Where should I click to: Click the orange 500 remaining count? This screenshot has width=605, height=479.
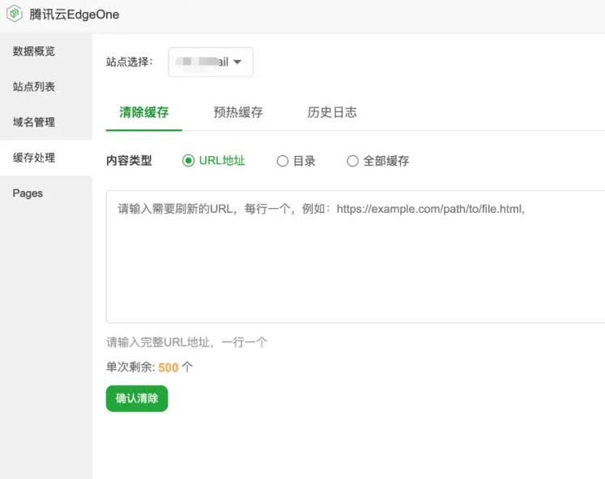coord(168,367)
